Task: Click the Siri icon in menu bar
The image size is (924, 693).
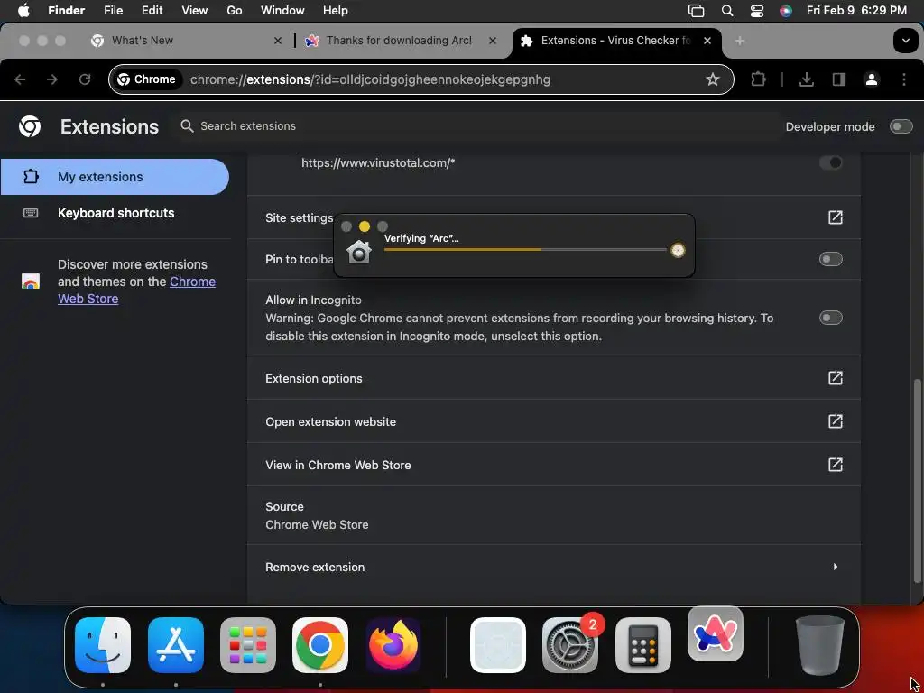Action: (786, 11)
